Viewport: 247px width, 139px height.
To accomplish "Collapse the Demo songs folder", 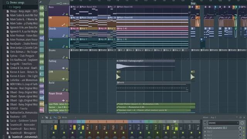I will point(8,3).
